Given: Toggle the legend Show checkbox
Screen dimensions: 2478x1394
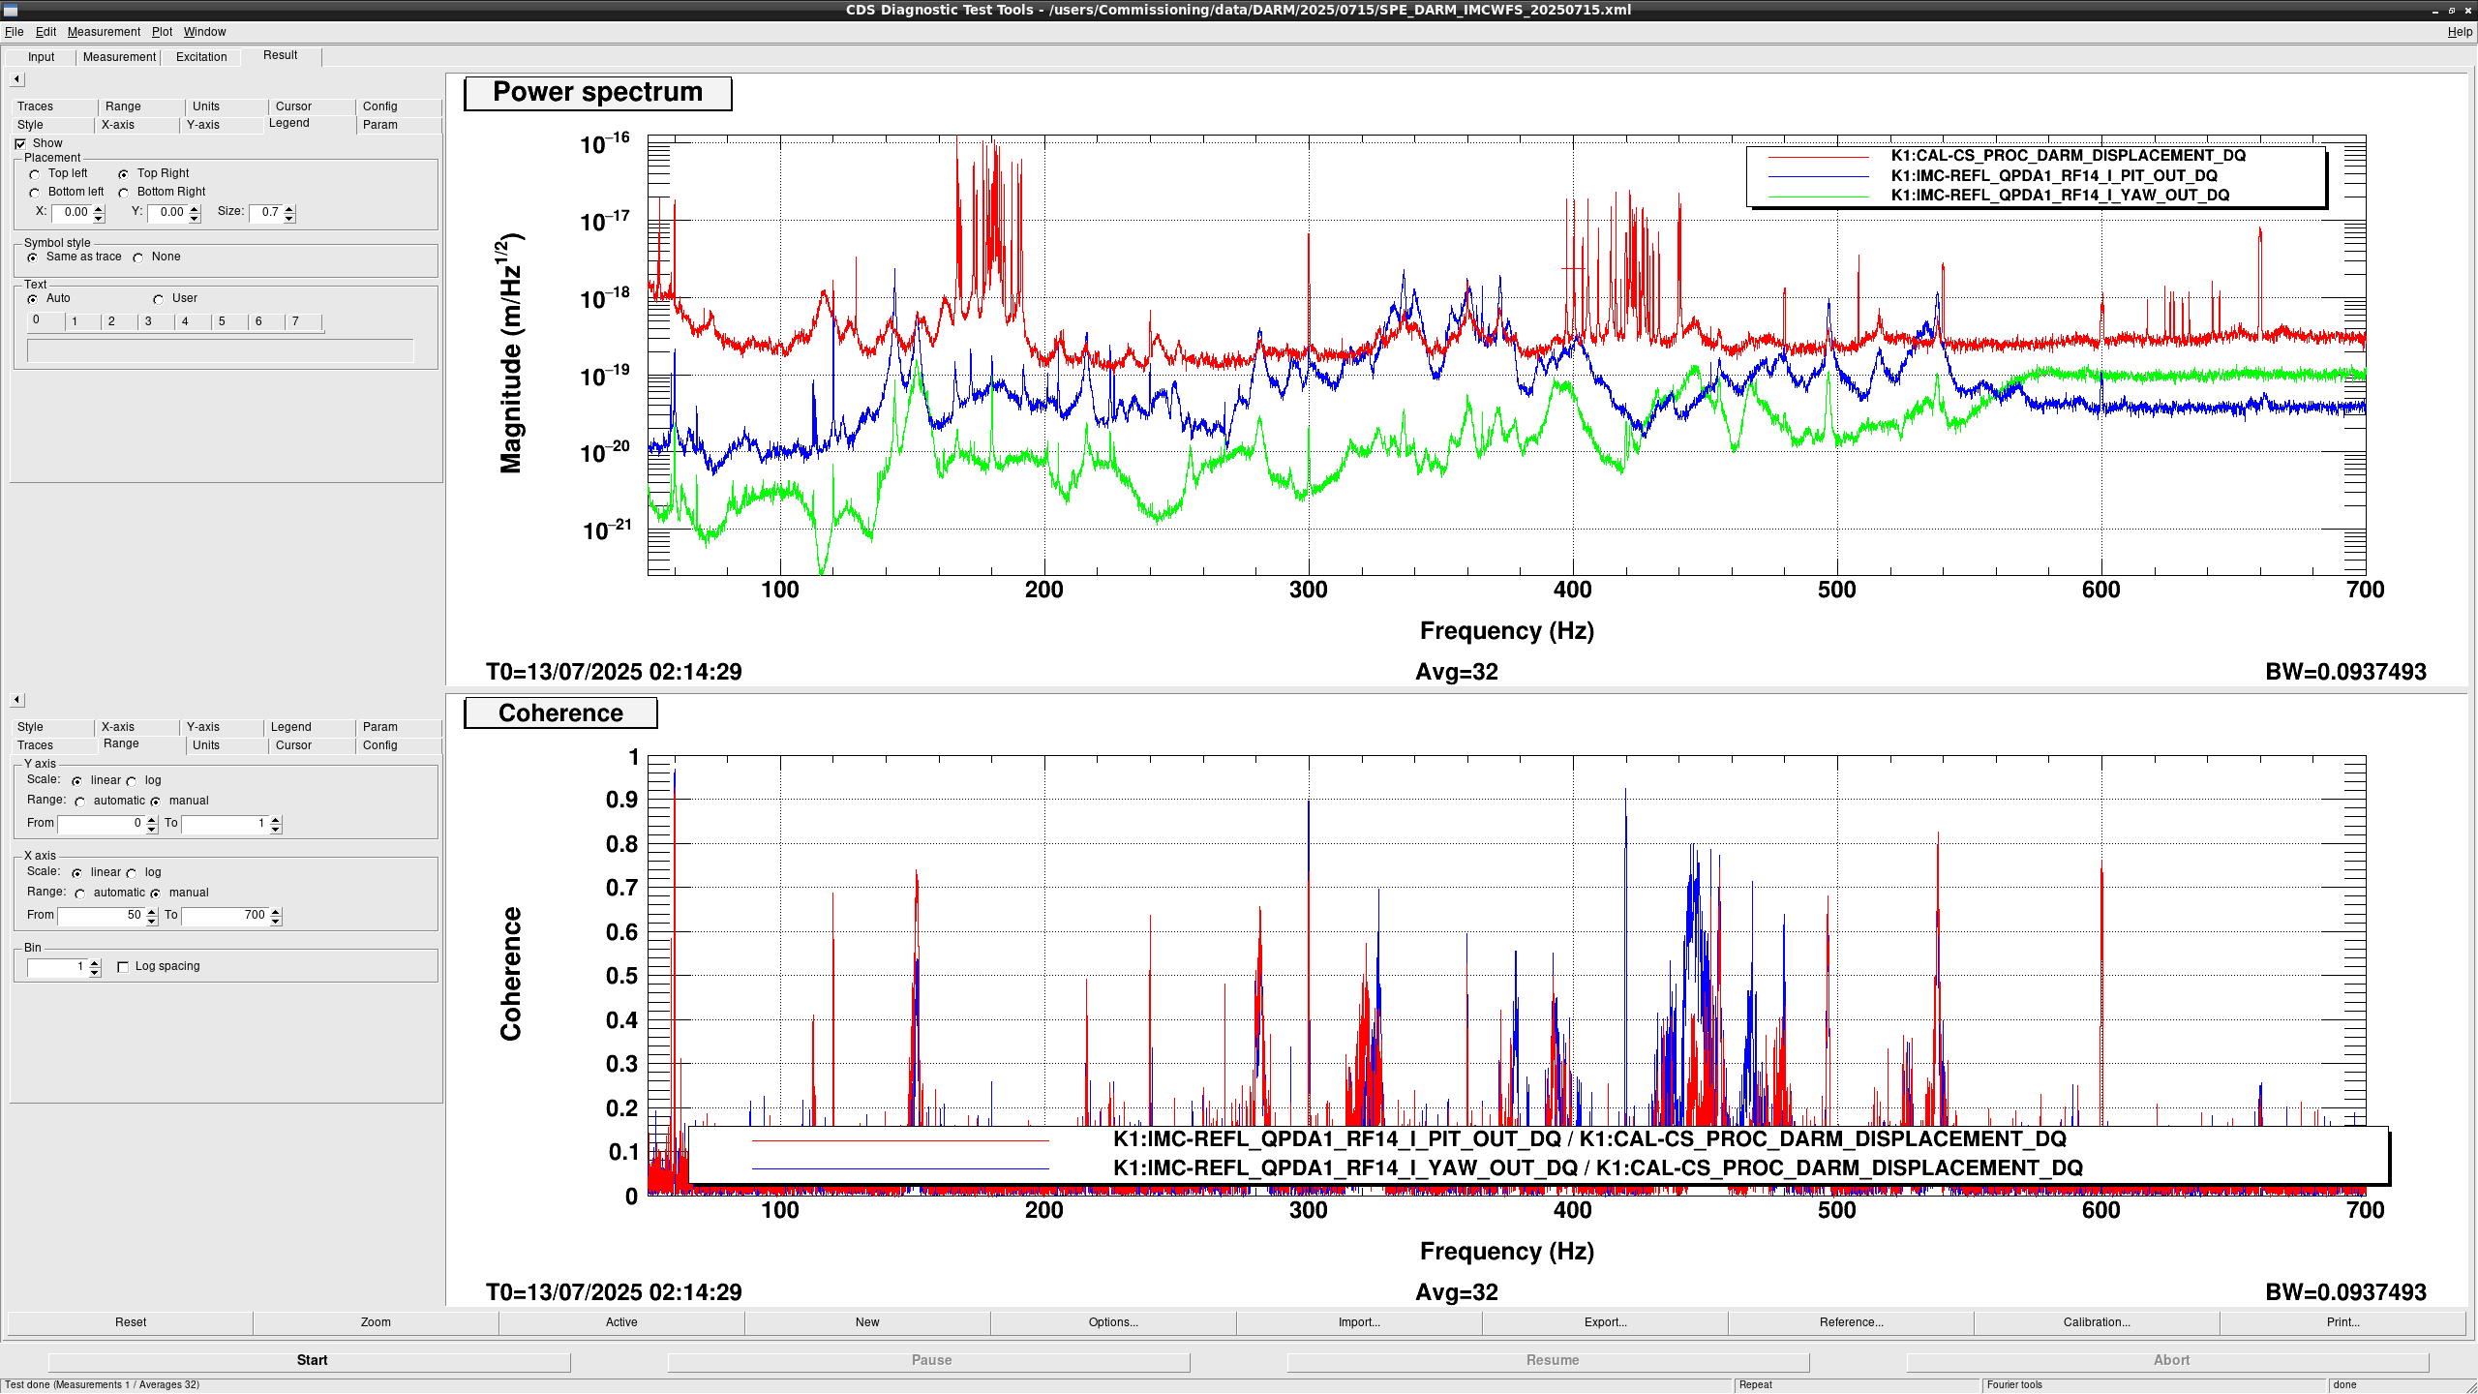Looking at the screenshot, I should pyautogui.click(x=20, y=143).
